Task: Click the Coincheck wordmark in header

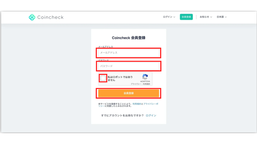Action: click(x=50, y=17)
